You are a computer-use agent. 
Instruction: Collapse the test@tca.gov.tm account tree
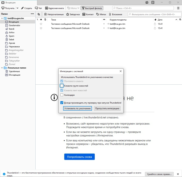click(2, 18)
